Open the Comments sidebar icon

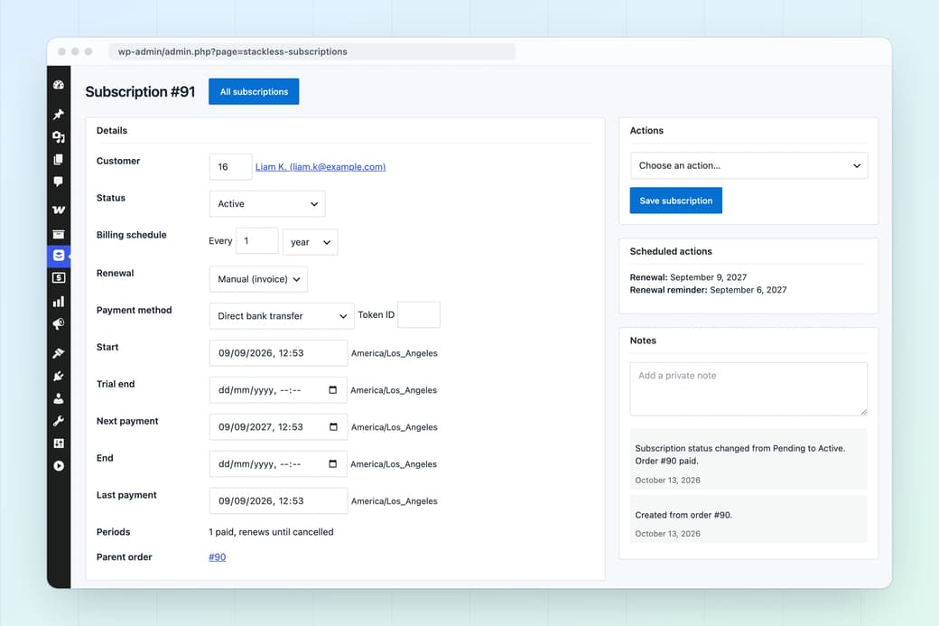click(x=59, y=182)
